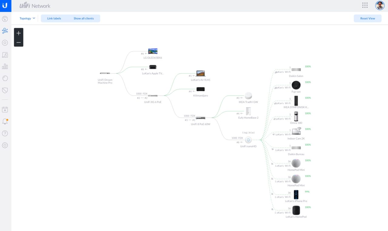This screenshot has width=388, height=231.
Task: Select the LoKan's iPhone Pro node
Action: [296, 195]
